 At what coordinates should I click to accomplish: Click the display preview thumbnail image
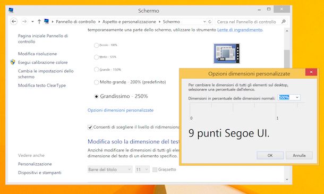pyautogui.click(x=227, y=53)
